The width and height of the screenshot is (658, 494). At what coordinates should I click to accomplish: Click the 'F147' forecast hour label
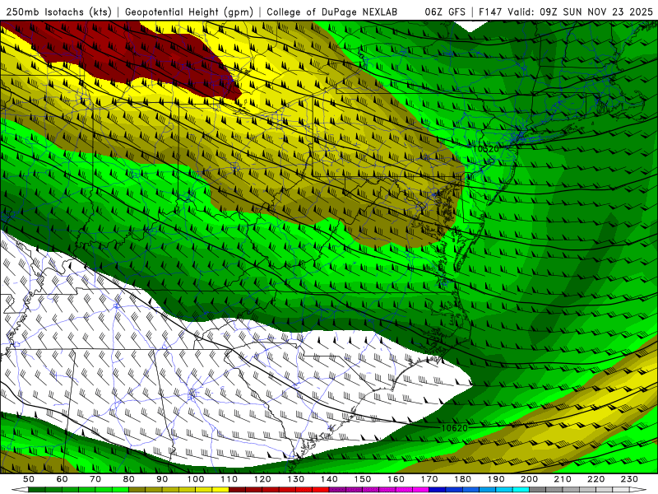490,12
